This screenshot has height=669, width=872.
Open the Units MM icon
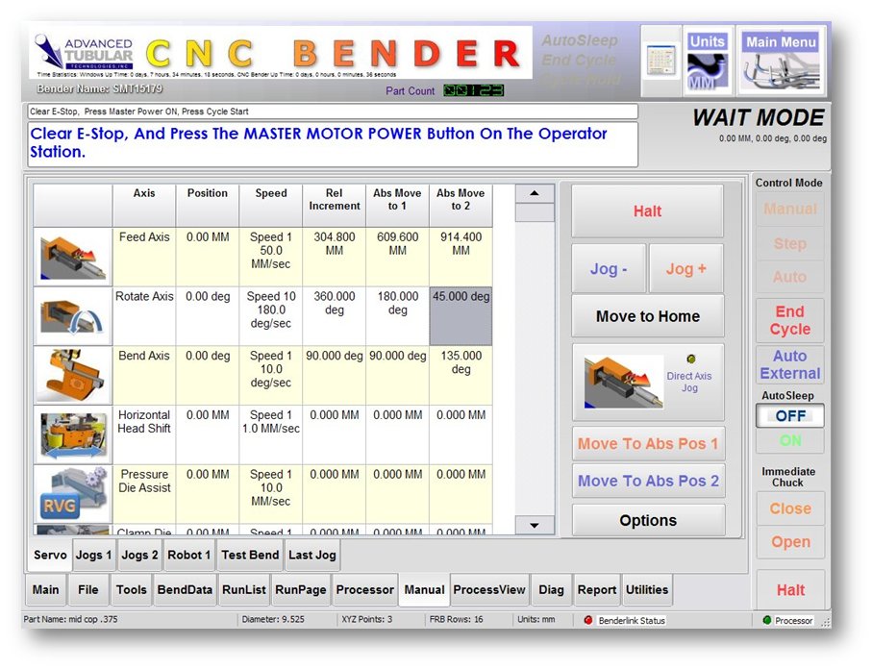[707, 61]
